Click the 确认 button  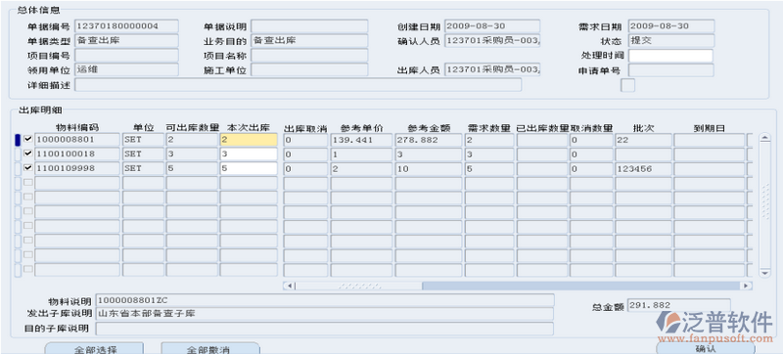706,348
